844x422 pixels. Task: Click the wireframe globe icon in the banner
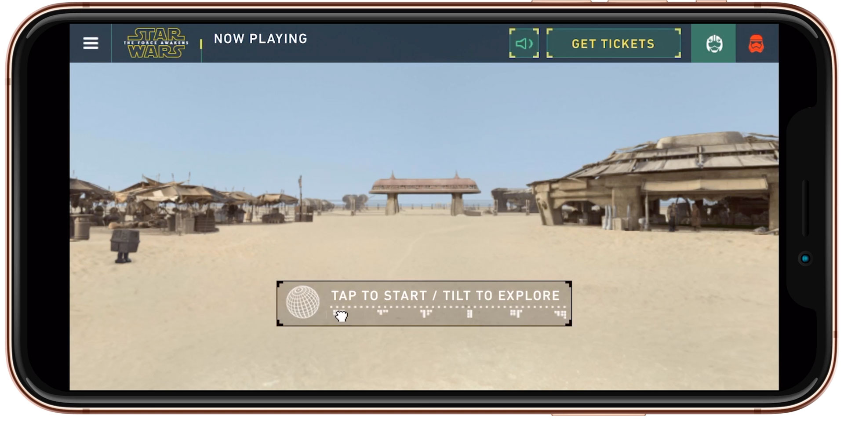[x=303, y=302]
